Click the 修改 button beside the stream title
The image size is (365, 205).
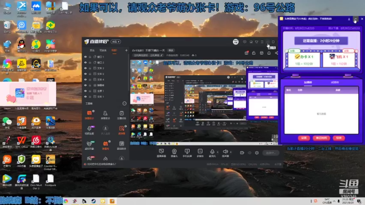pyautogui.click(x=171, y=51)
